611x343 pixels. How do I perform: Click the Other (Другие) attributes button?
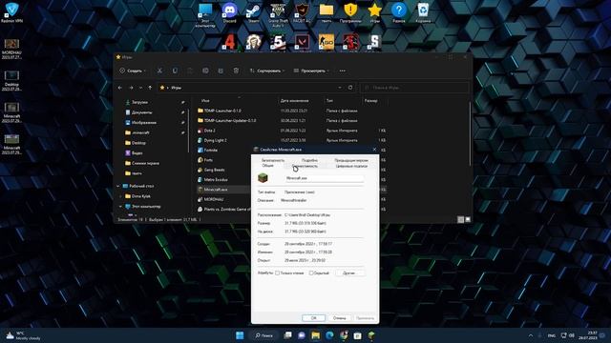(349, 273)
